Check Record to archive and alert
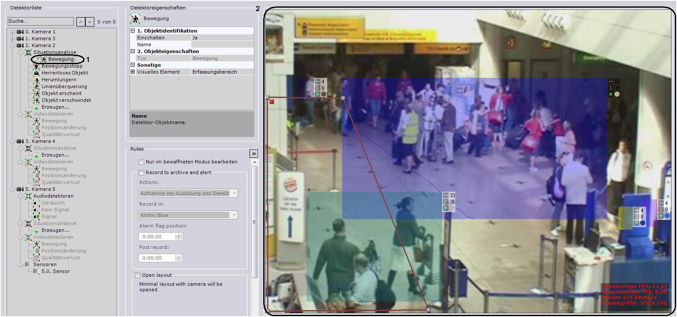 click(141, 172)
